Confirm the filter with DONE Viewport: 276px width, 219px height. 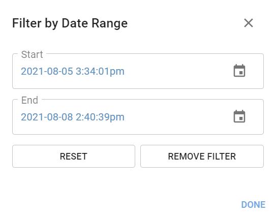(x=253, y=205)
